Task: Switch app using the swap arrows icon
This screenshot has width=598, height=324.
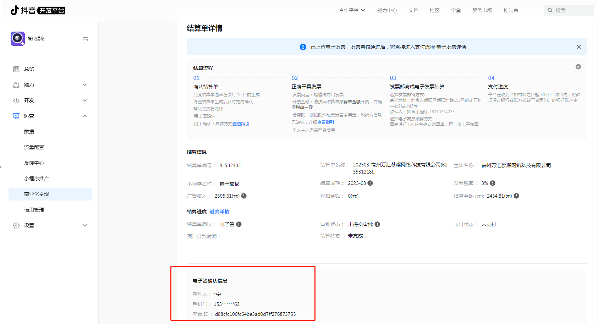Action: (x=86, y=38)
